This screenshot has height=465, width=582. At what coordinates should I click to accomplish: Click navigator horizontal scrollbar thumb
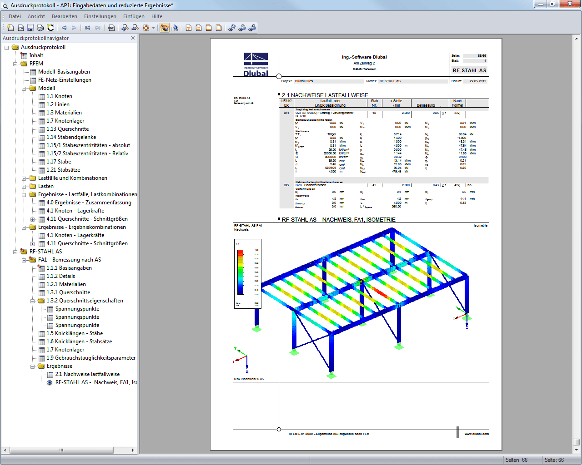(61, 450)
